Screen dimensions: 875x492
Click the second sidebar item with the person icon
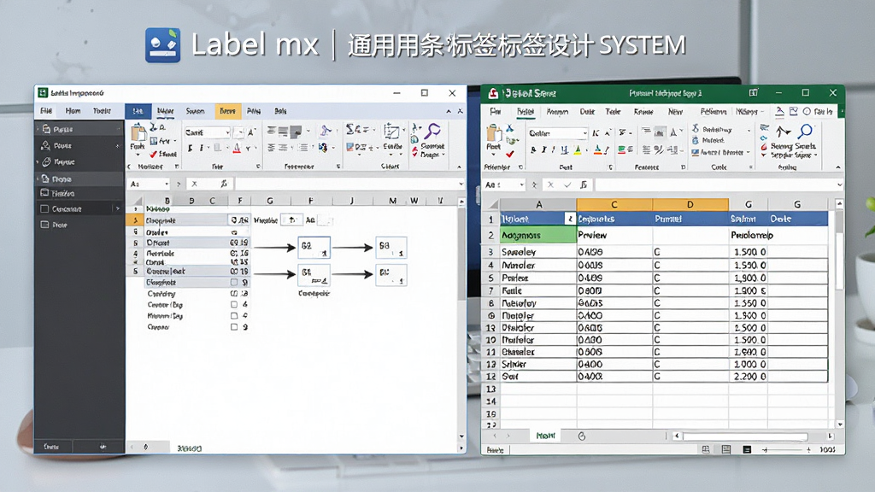click(x=46, y=145)
